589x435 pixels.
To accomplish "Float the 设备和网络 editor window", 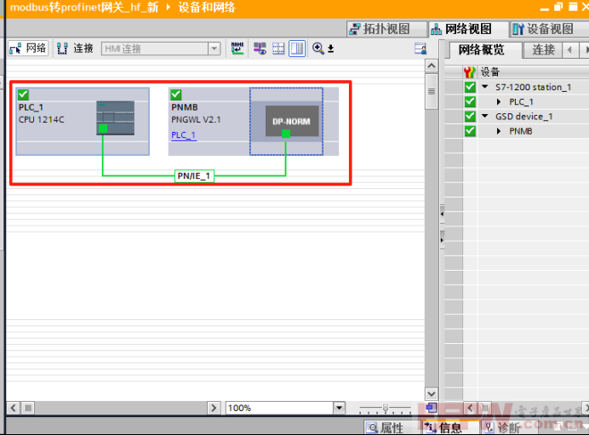I will pyautogui.click(x=558, y=7).
